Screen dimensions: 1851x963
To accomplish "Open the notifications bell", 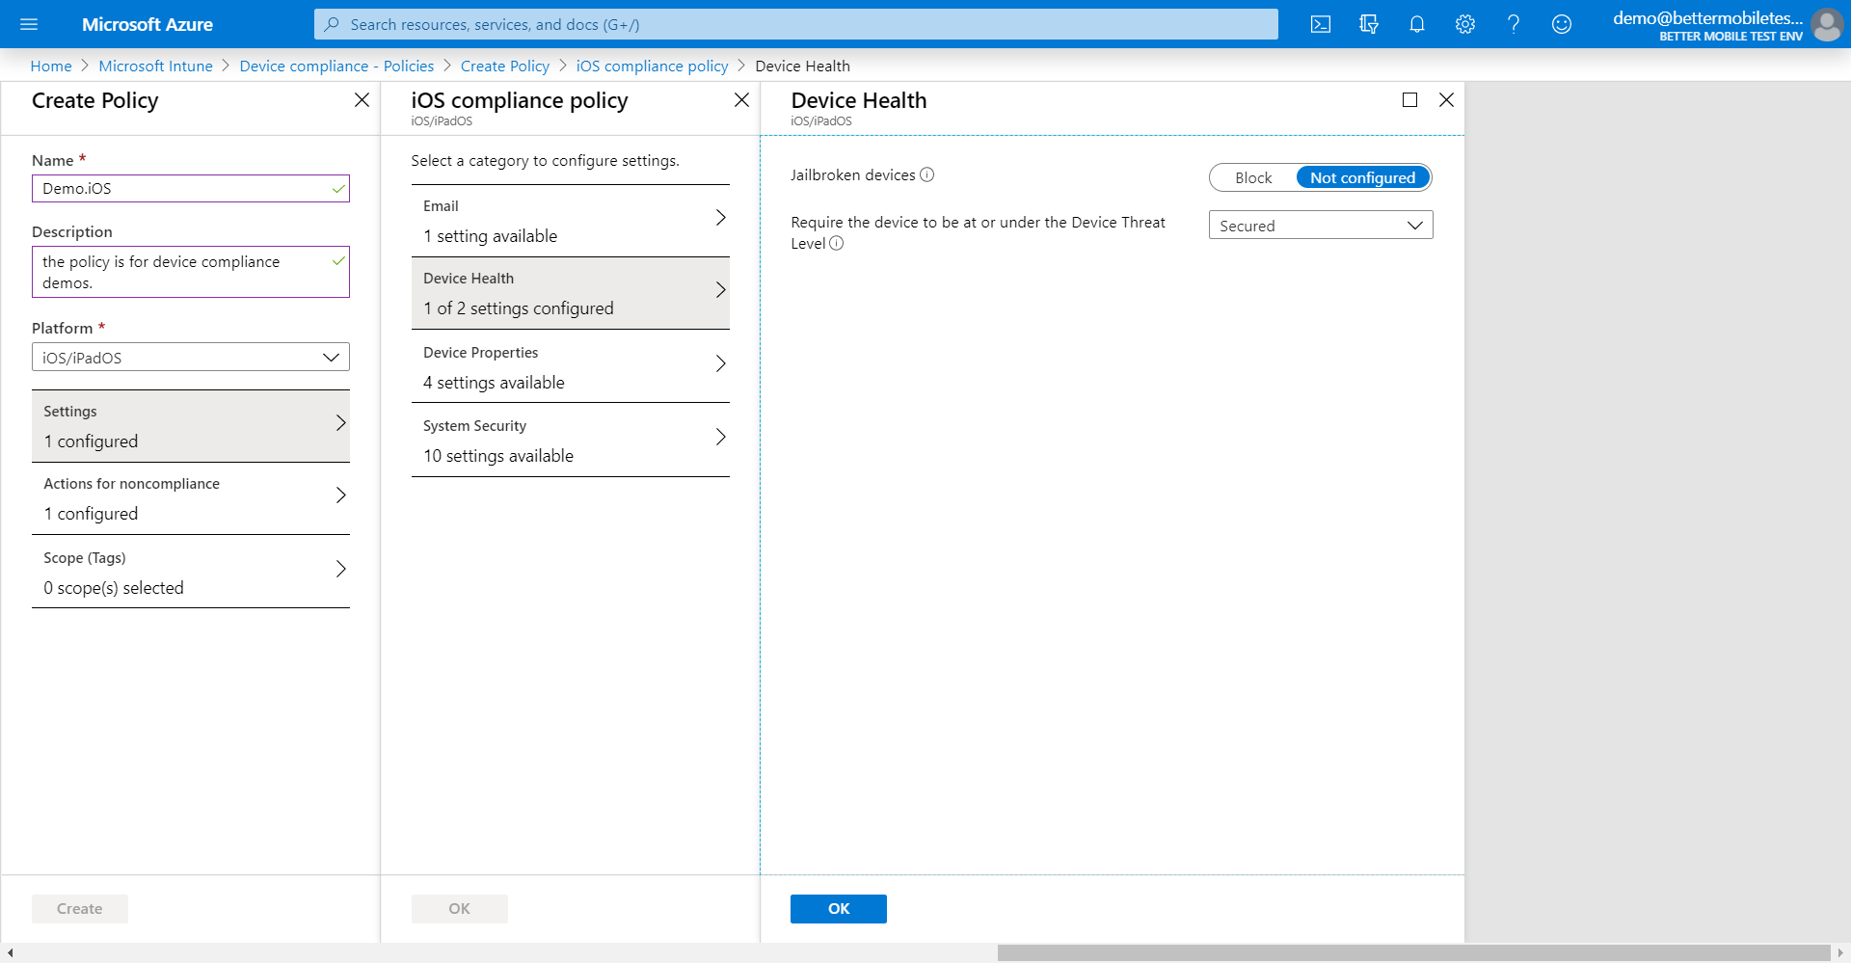I will coord(1417,24).
